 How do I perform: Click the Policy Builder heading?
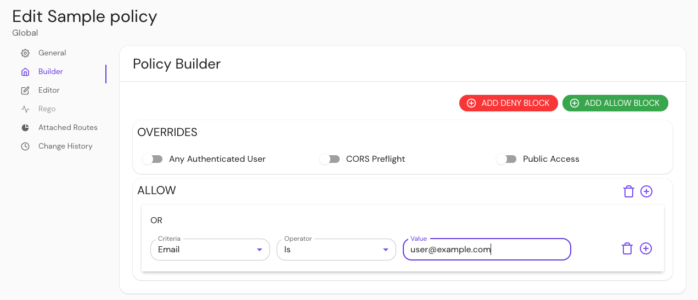177,64
